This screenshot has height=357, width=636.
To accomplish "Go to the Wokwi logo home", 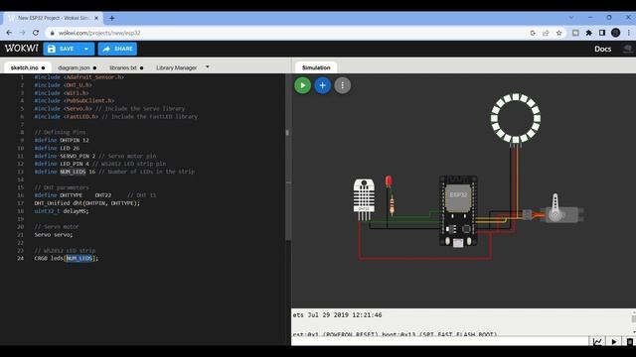I will [22, 49].
